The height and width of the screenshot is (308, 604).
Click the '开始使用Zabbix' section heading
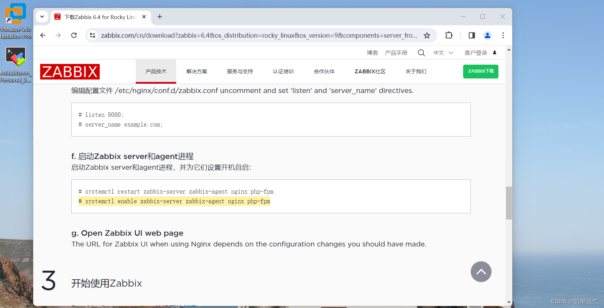click(107, 283)
